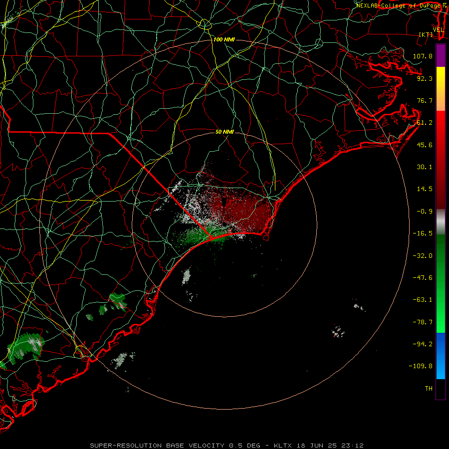The image size is (449, 449).
Task: Click the -63.1 velocity scale value
Action: 423,300
